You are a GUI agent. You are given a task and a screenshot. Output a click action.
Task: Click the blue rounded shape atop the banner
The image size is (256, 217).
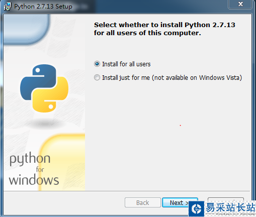click(26, 29)
